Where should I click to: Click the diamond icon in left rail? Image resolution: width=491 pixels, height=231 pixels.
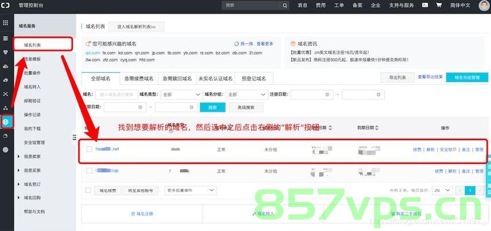click(5, 52)
